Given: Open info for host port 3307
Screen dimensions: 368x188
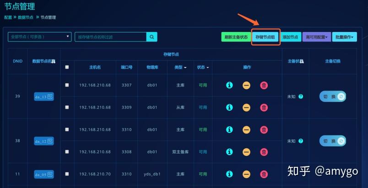Looking at the screenshot, I should 229,85.
